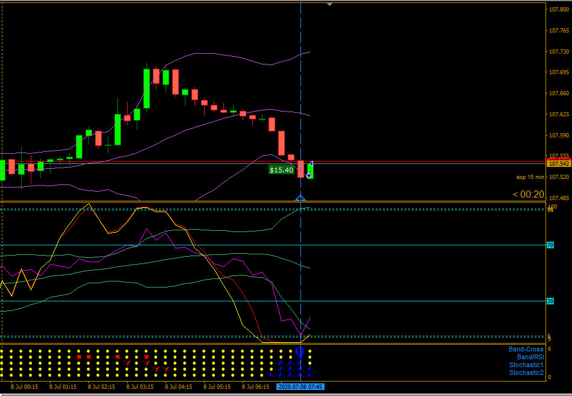Click the $15.40 profit label
Viewport: 572px width, 396px height.
281,170
